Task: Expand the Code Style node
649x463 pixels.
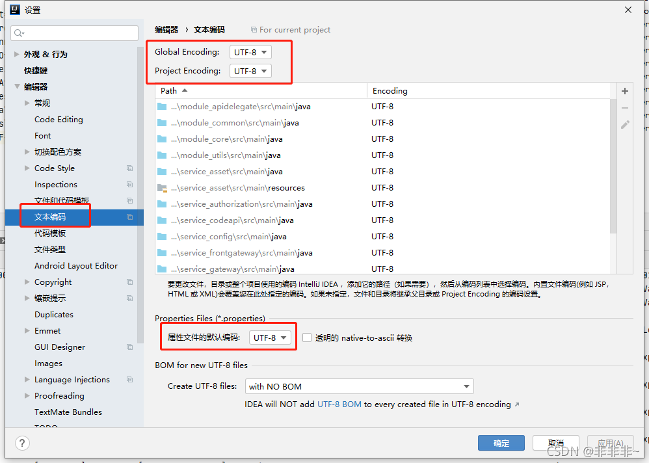Action: tap(27, 168)
